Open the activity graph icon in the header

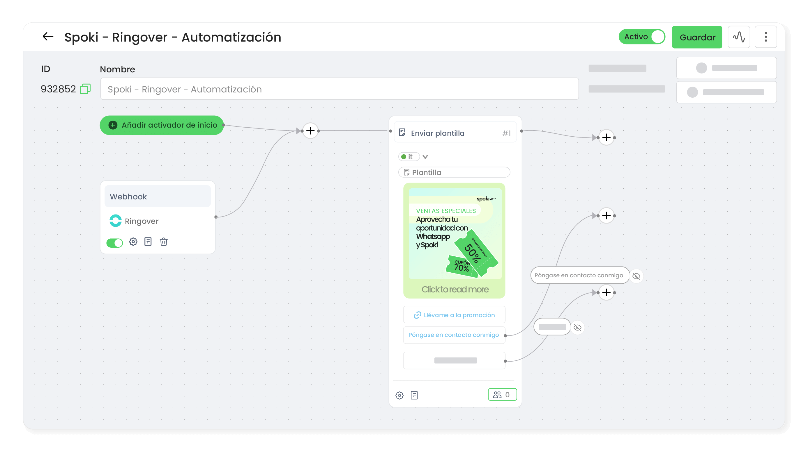coord(739,37)
